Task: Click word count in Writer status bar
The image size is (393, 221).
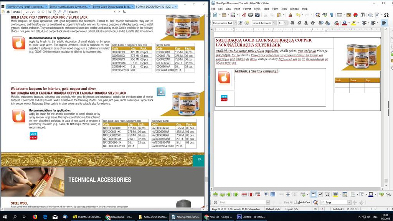Action: pyautogui.click(x=244, y=209)
